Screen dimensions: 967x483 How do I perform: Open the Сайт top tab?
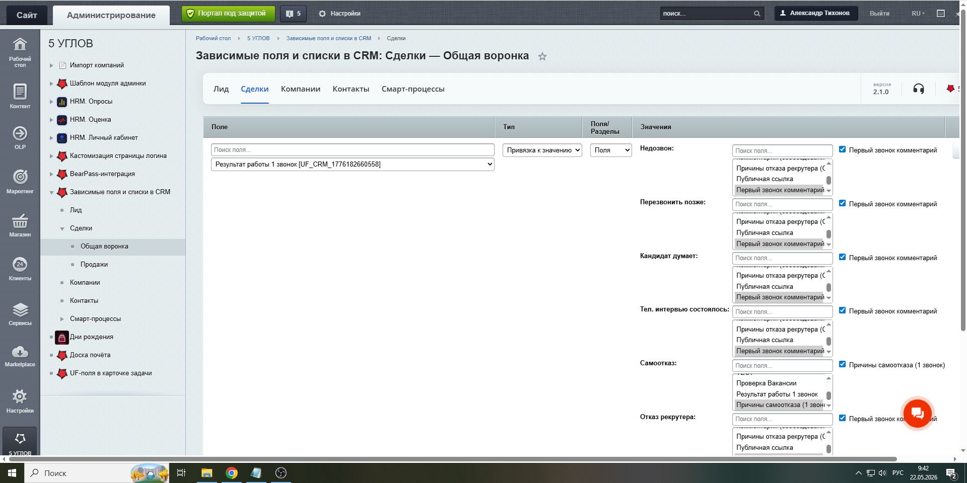point(27,15)
